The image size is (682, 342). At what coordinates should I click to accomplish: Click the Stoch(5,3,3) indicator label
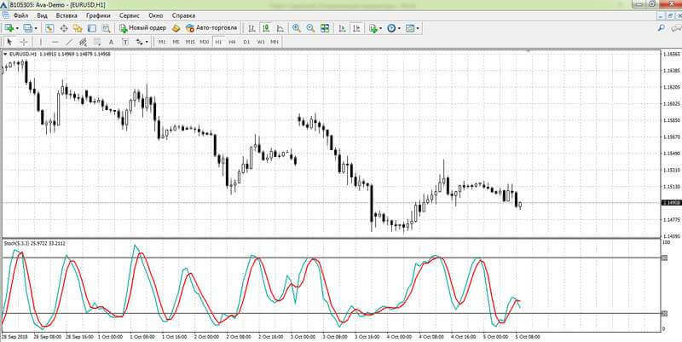[x=35, y=243]
